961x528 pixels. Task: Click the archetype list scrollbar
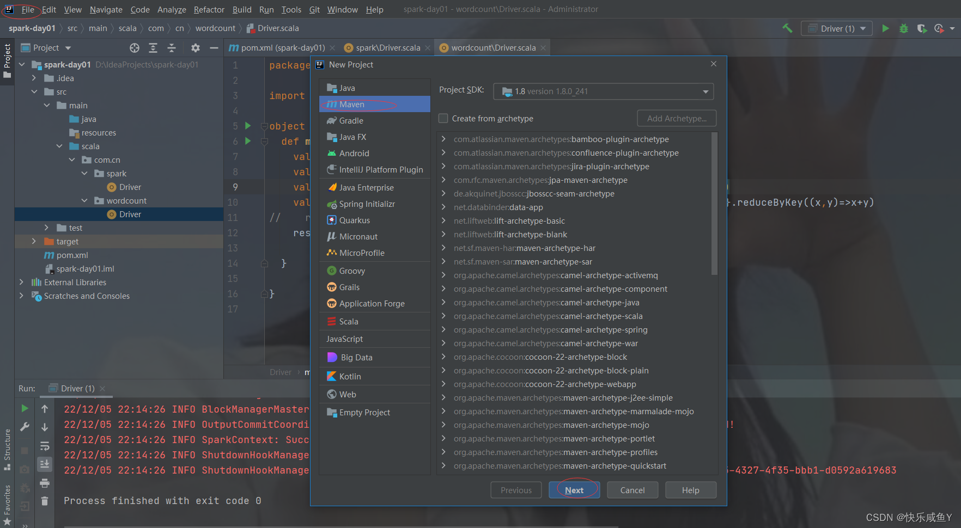[714, 204]
